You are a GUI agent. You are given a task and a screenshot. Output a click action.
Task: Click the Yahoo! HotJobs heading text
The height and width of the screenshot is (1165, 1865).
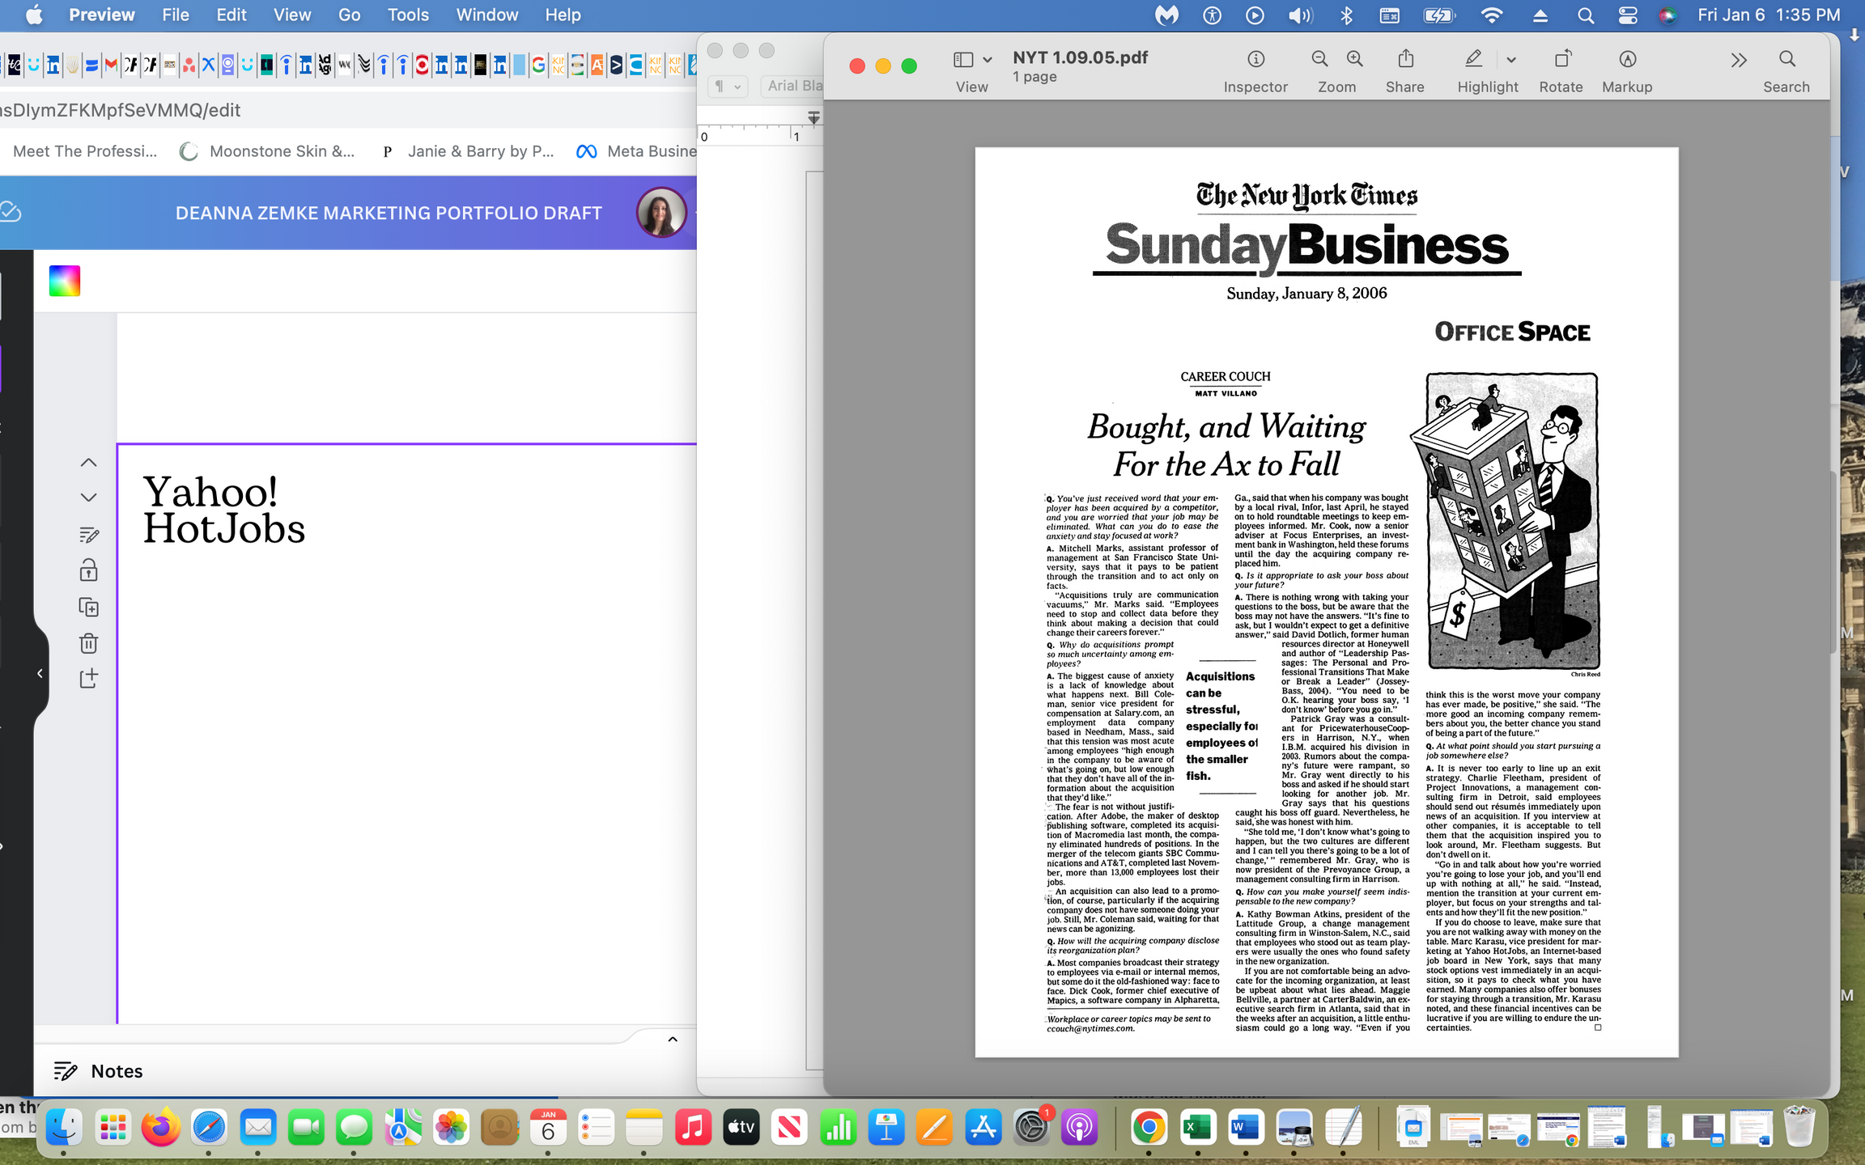pos(224,510)
